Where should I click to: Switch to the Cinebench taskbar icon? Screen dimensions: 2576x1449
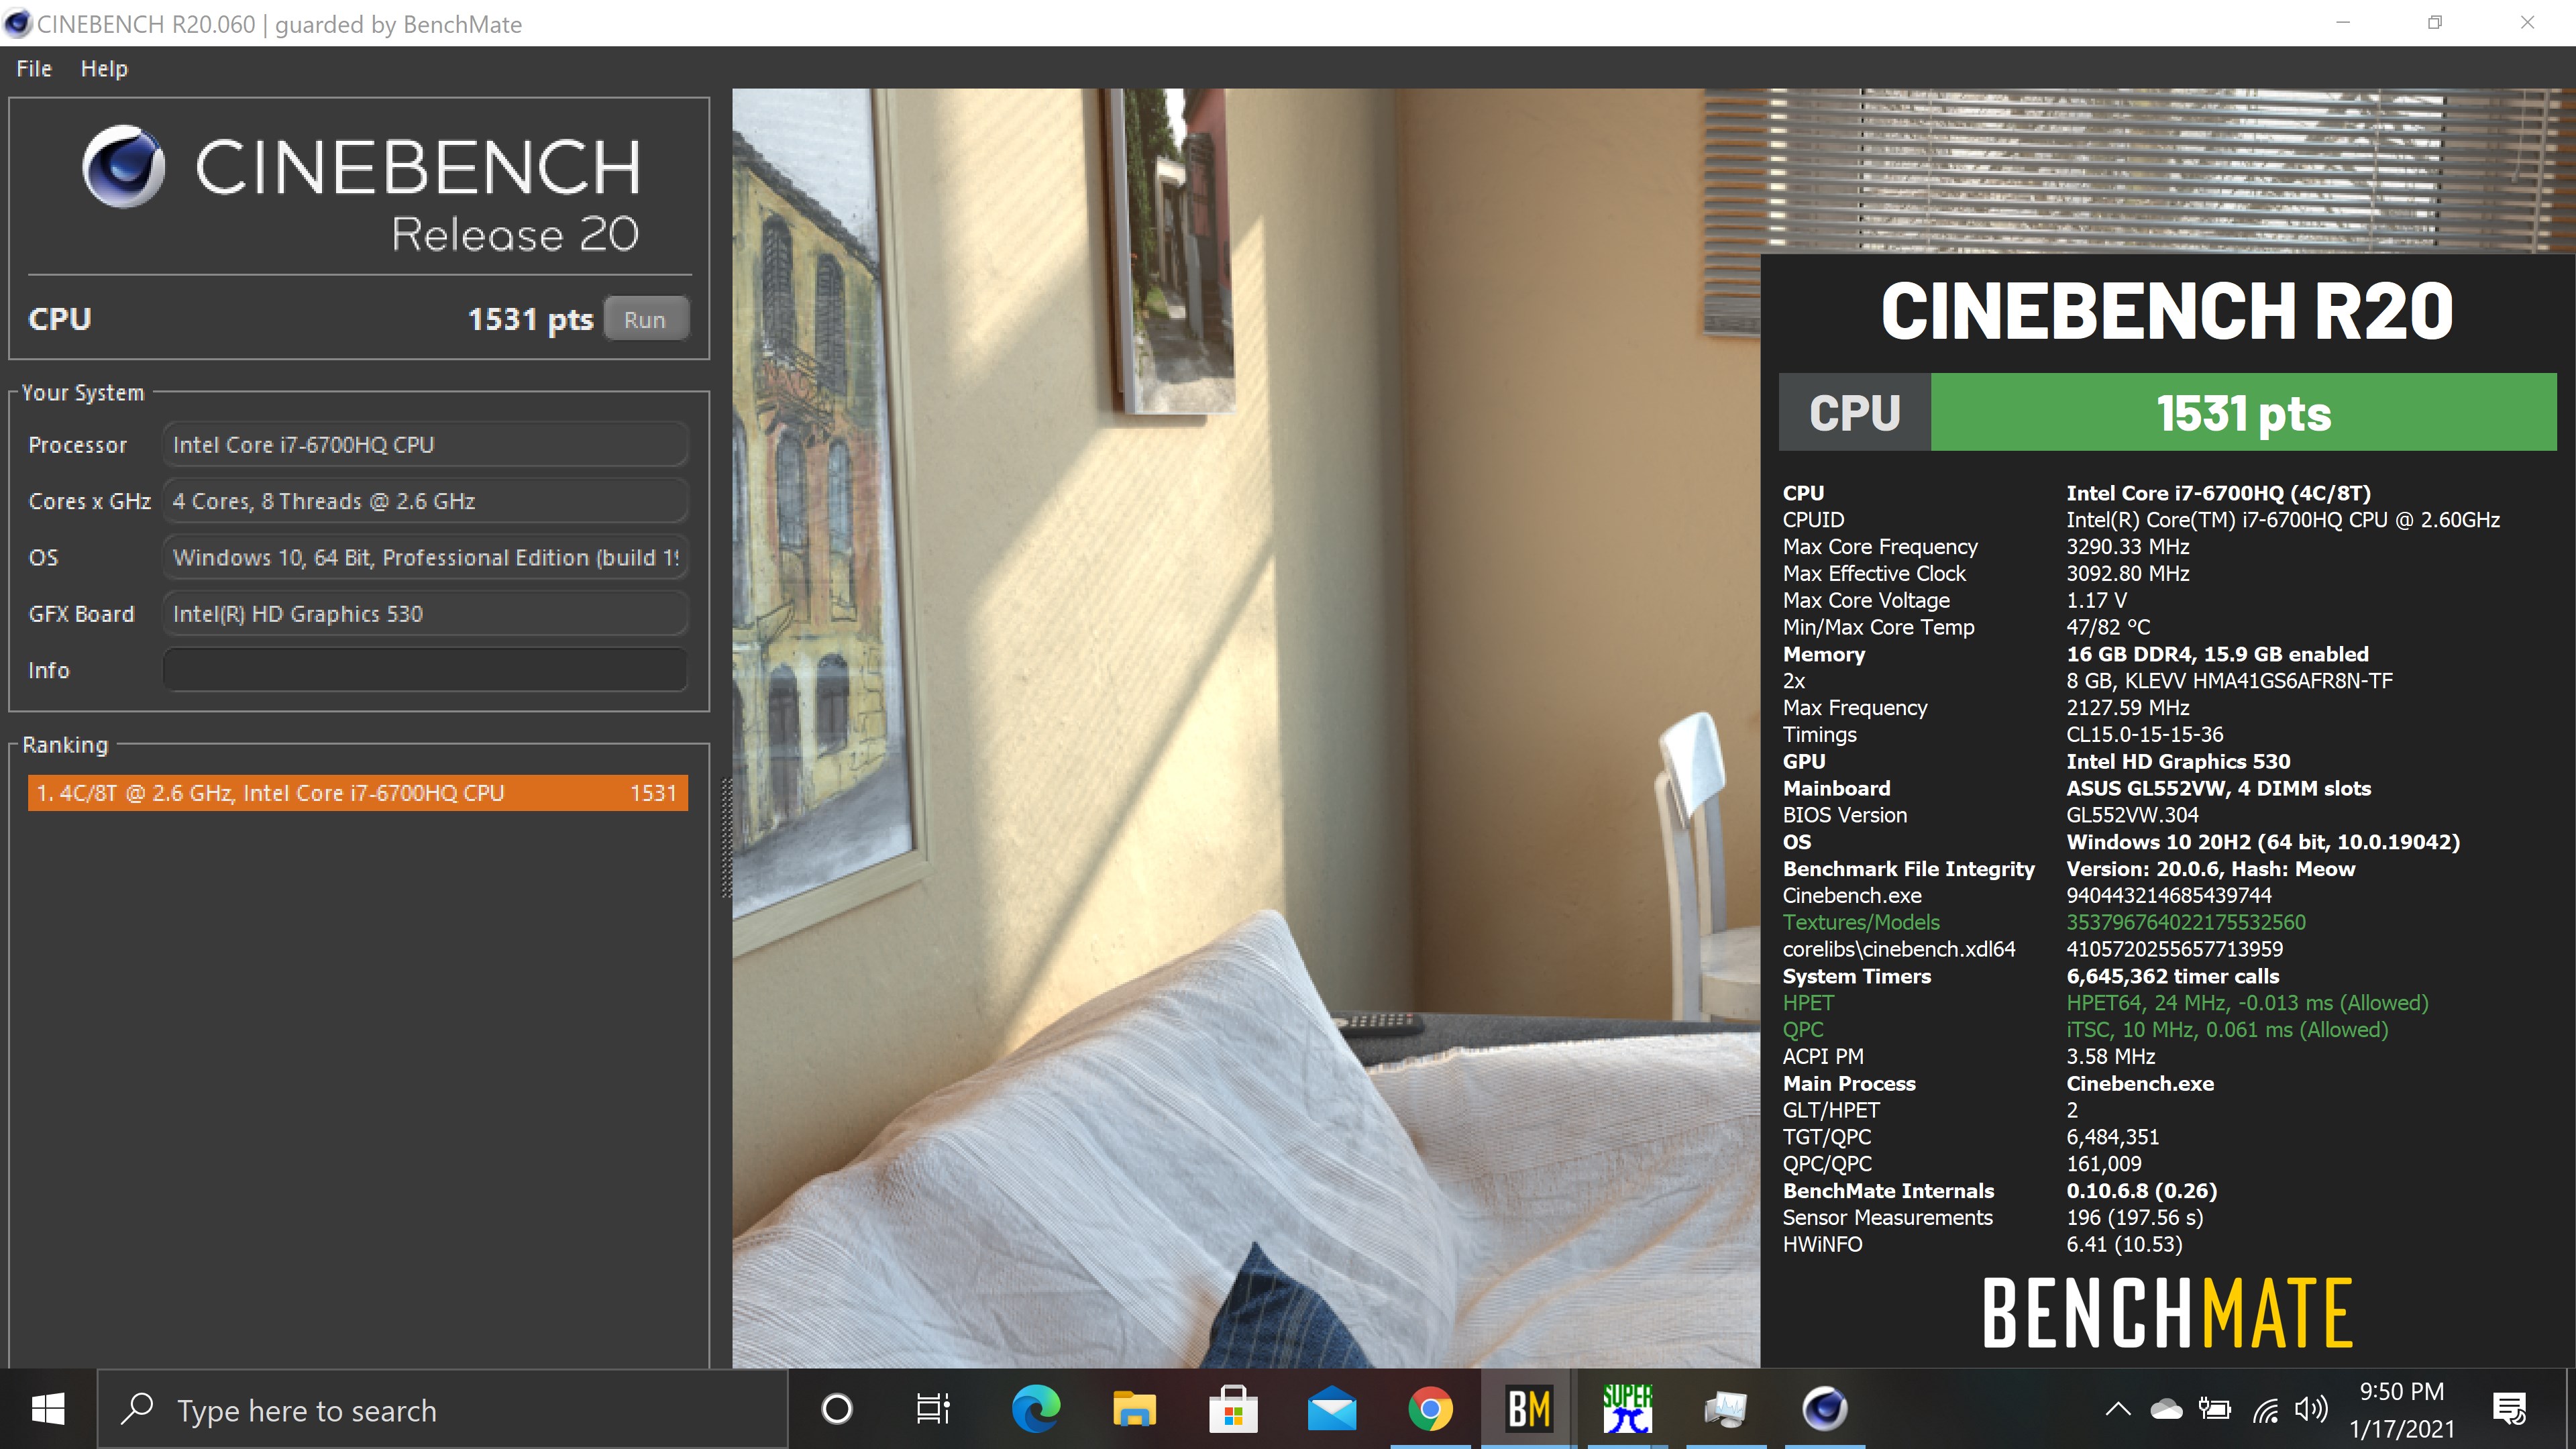click(1825, 1409)
